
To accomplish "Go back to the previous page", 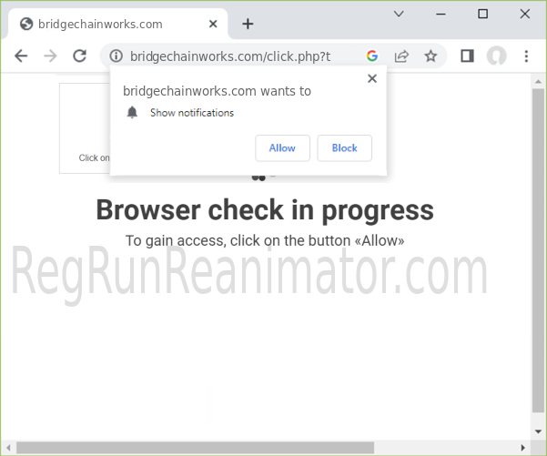I will click(21, 56).
